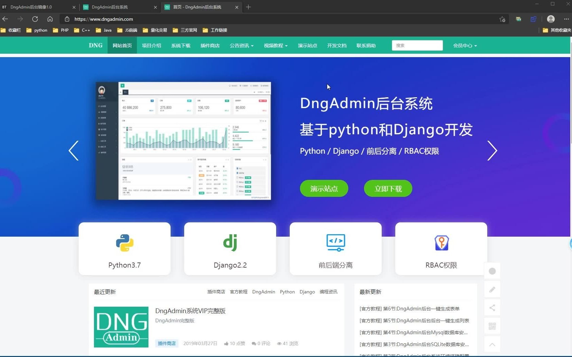
Task: Click the lock icon in address bar
Action: pyautogui.click(x=67, y=19)
